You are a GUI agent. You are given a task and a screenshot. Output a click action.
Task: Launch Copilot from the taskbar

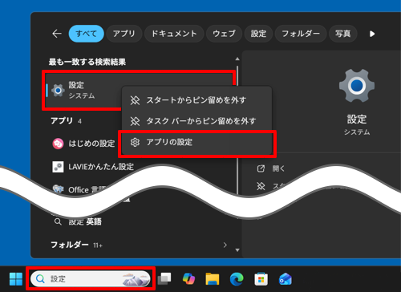[x=188, y=279]
